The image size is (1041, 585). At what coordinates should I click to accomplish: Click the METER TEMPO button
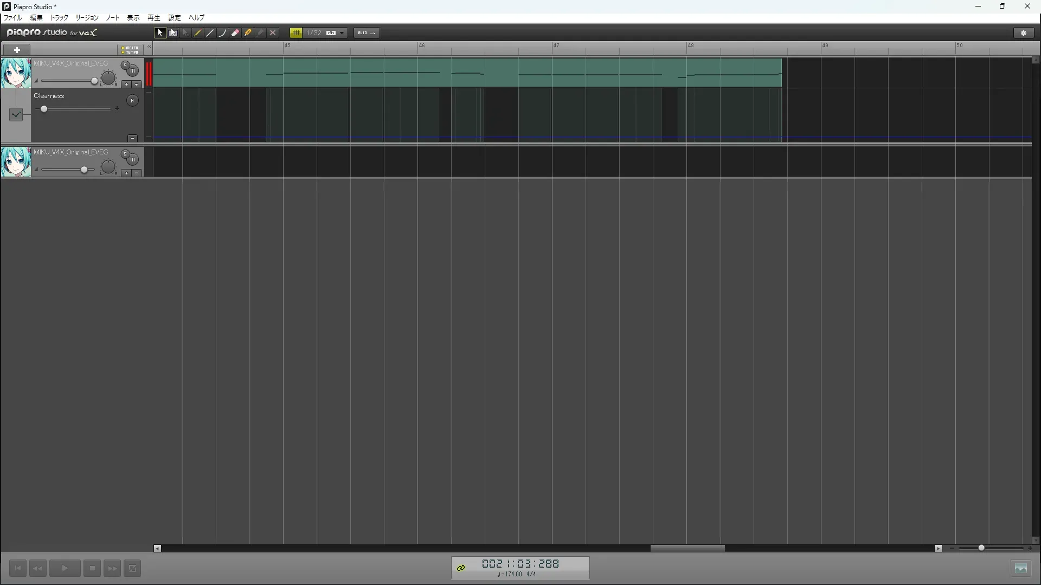[x=130, y=50]
